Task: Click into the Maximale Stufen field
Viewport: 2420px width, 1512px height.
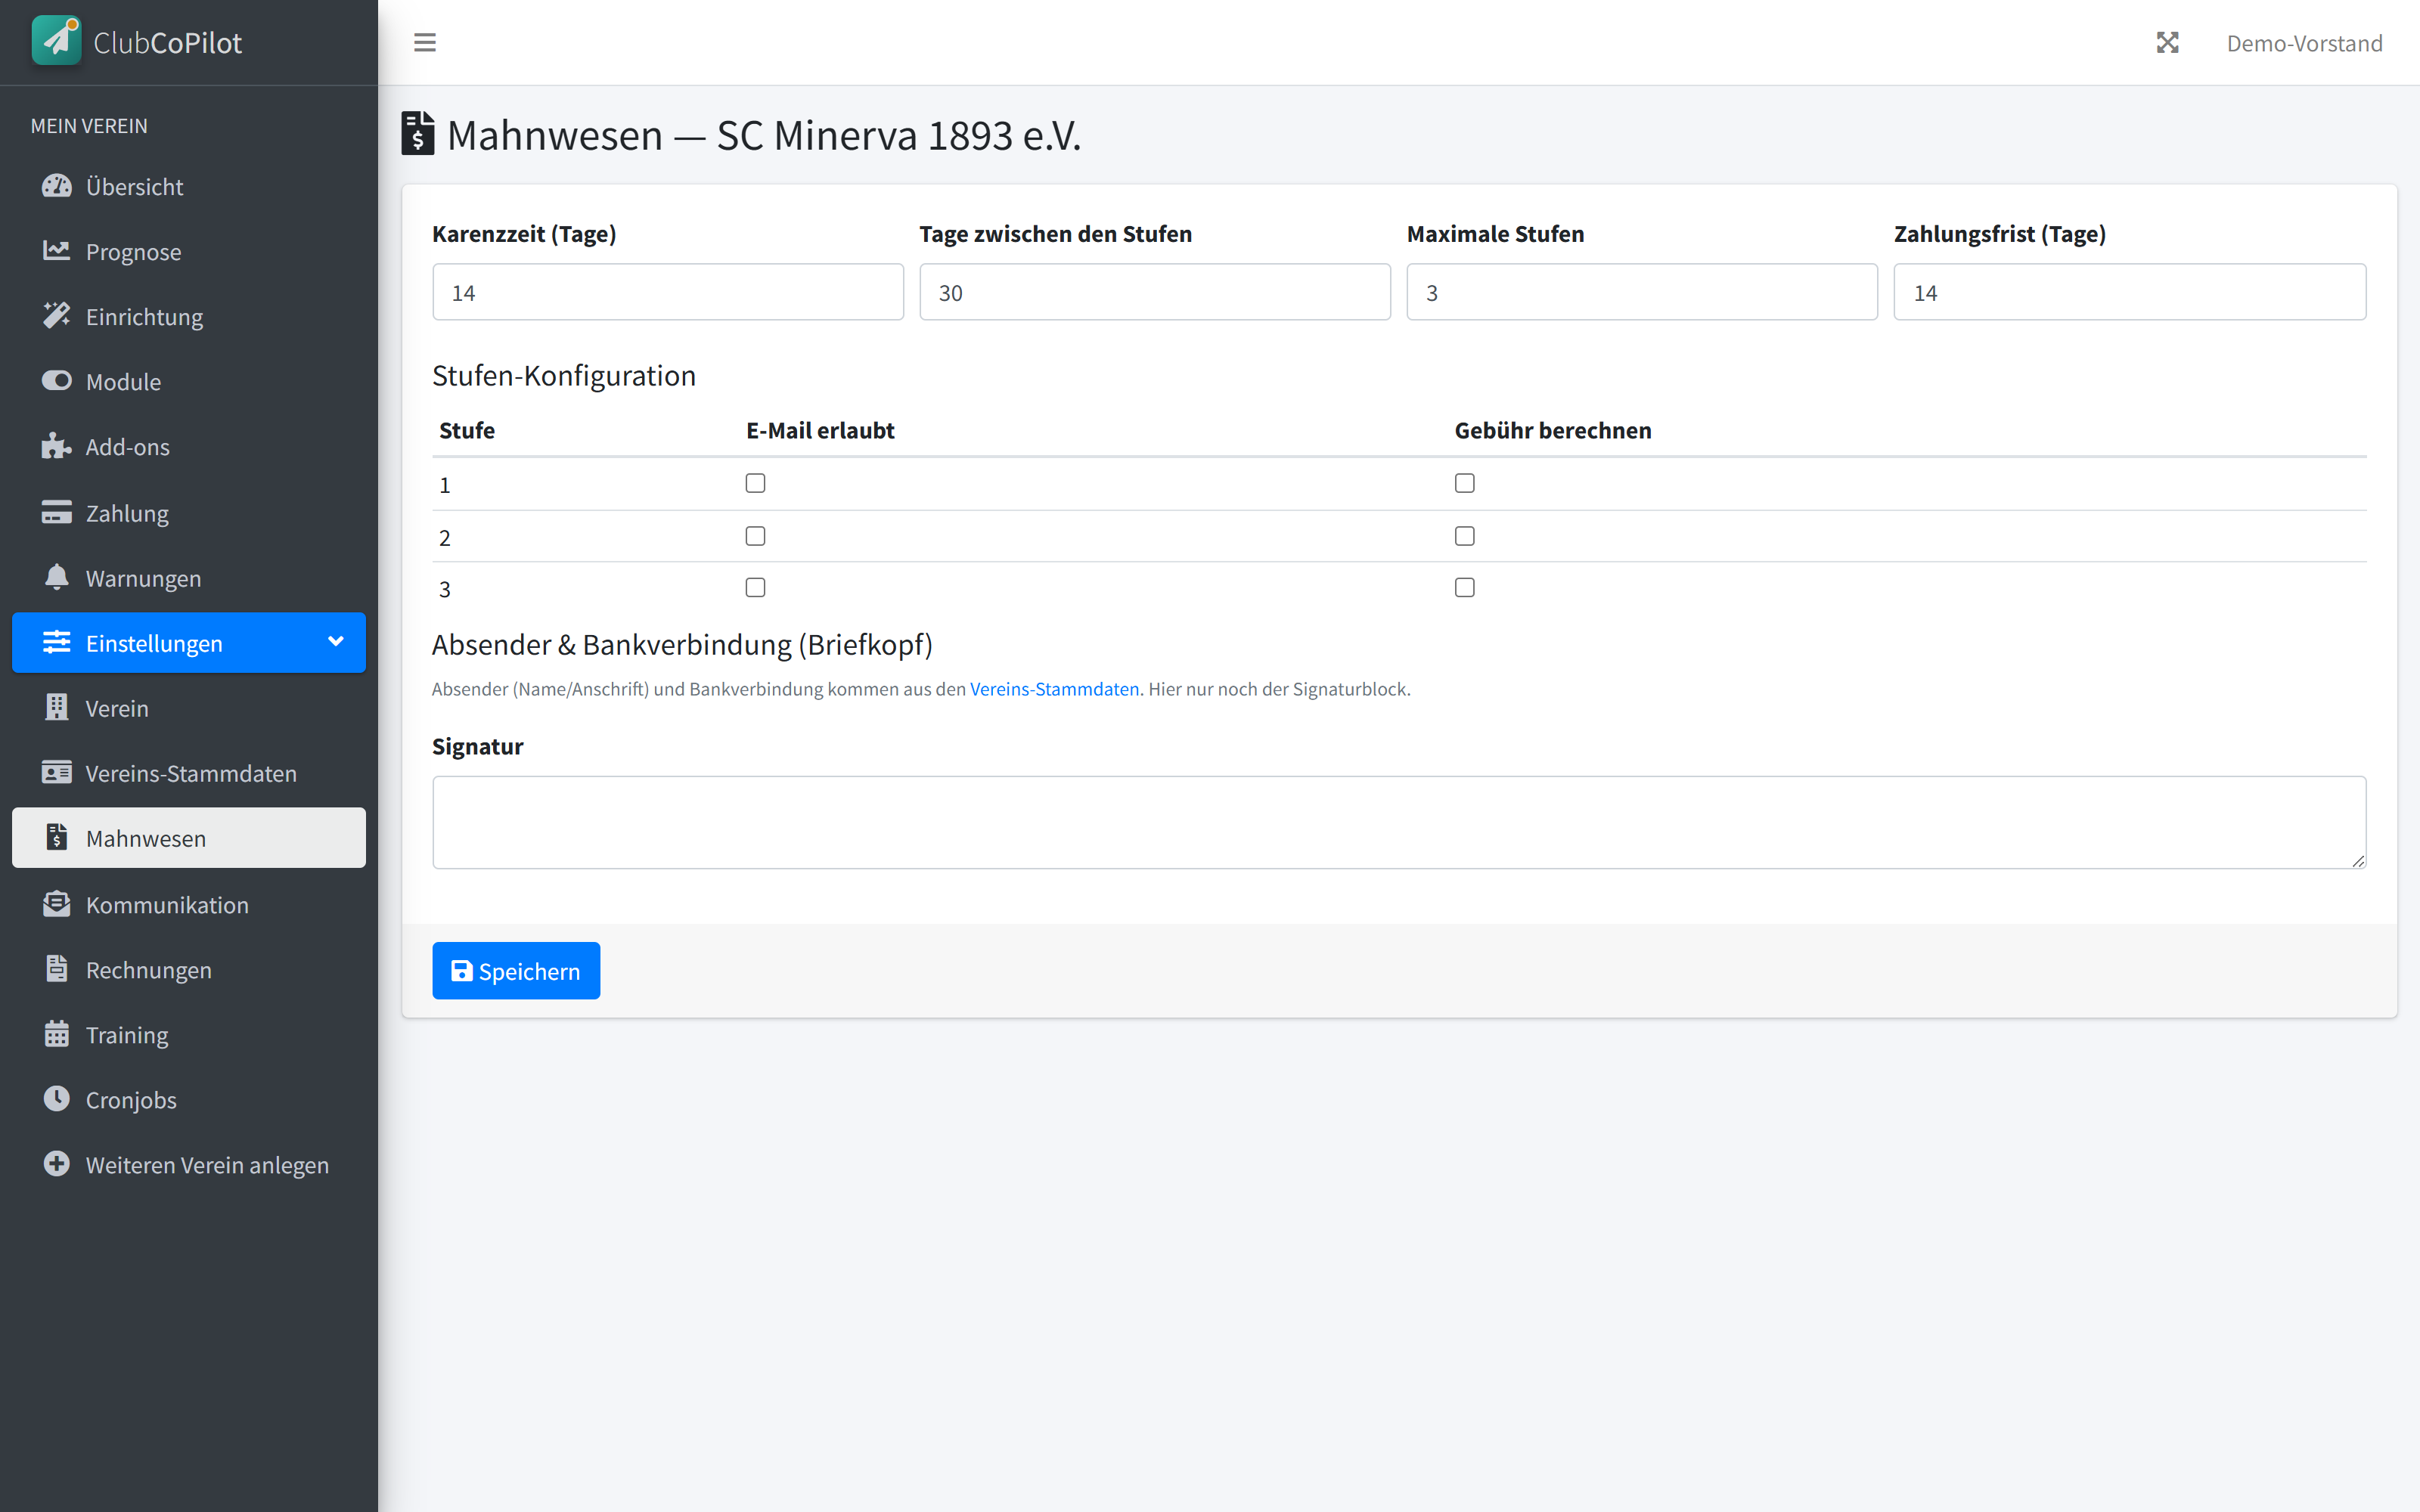Action: [x=1642, y=292]
